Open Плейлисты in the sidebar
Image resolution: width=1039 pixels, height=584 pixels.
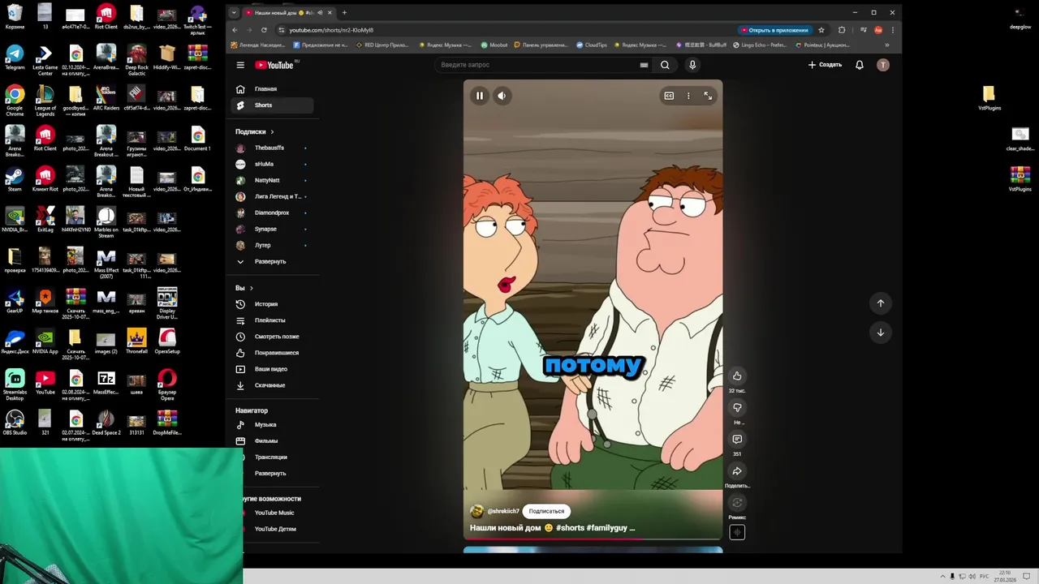[273, 320]
